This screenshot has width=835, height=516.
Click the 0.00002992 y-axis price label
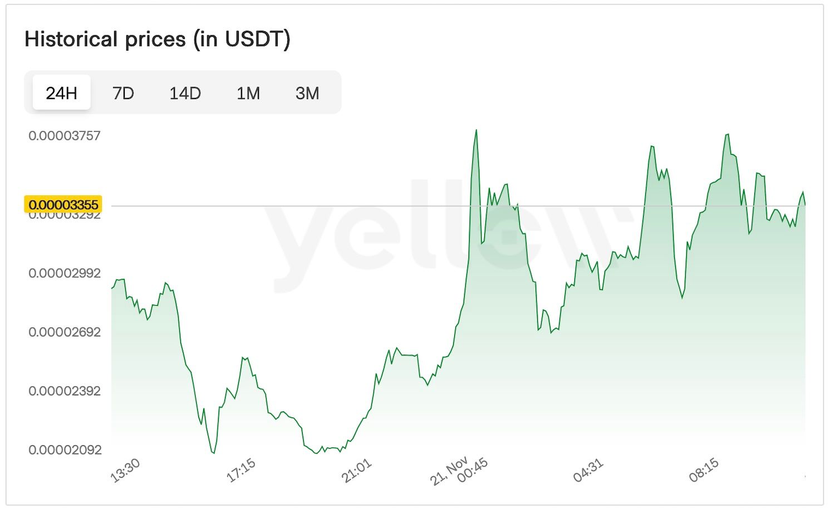[64, 273]
